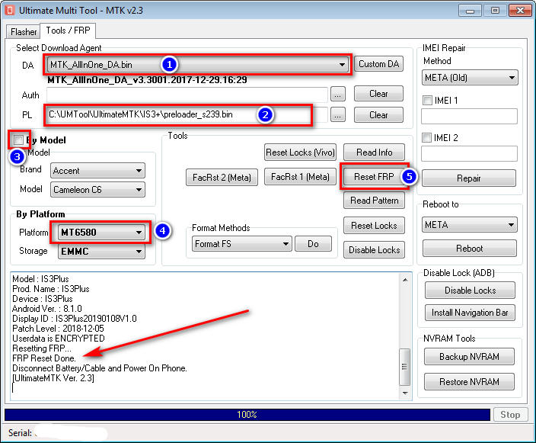The height and width of the screenshot is (443, 536).
Task: Click the log scrollbar up arrow
Action: [x=405, y=280]
